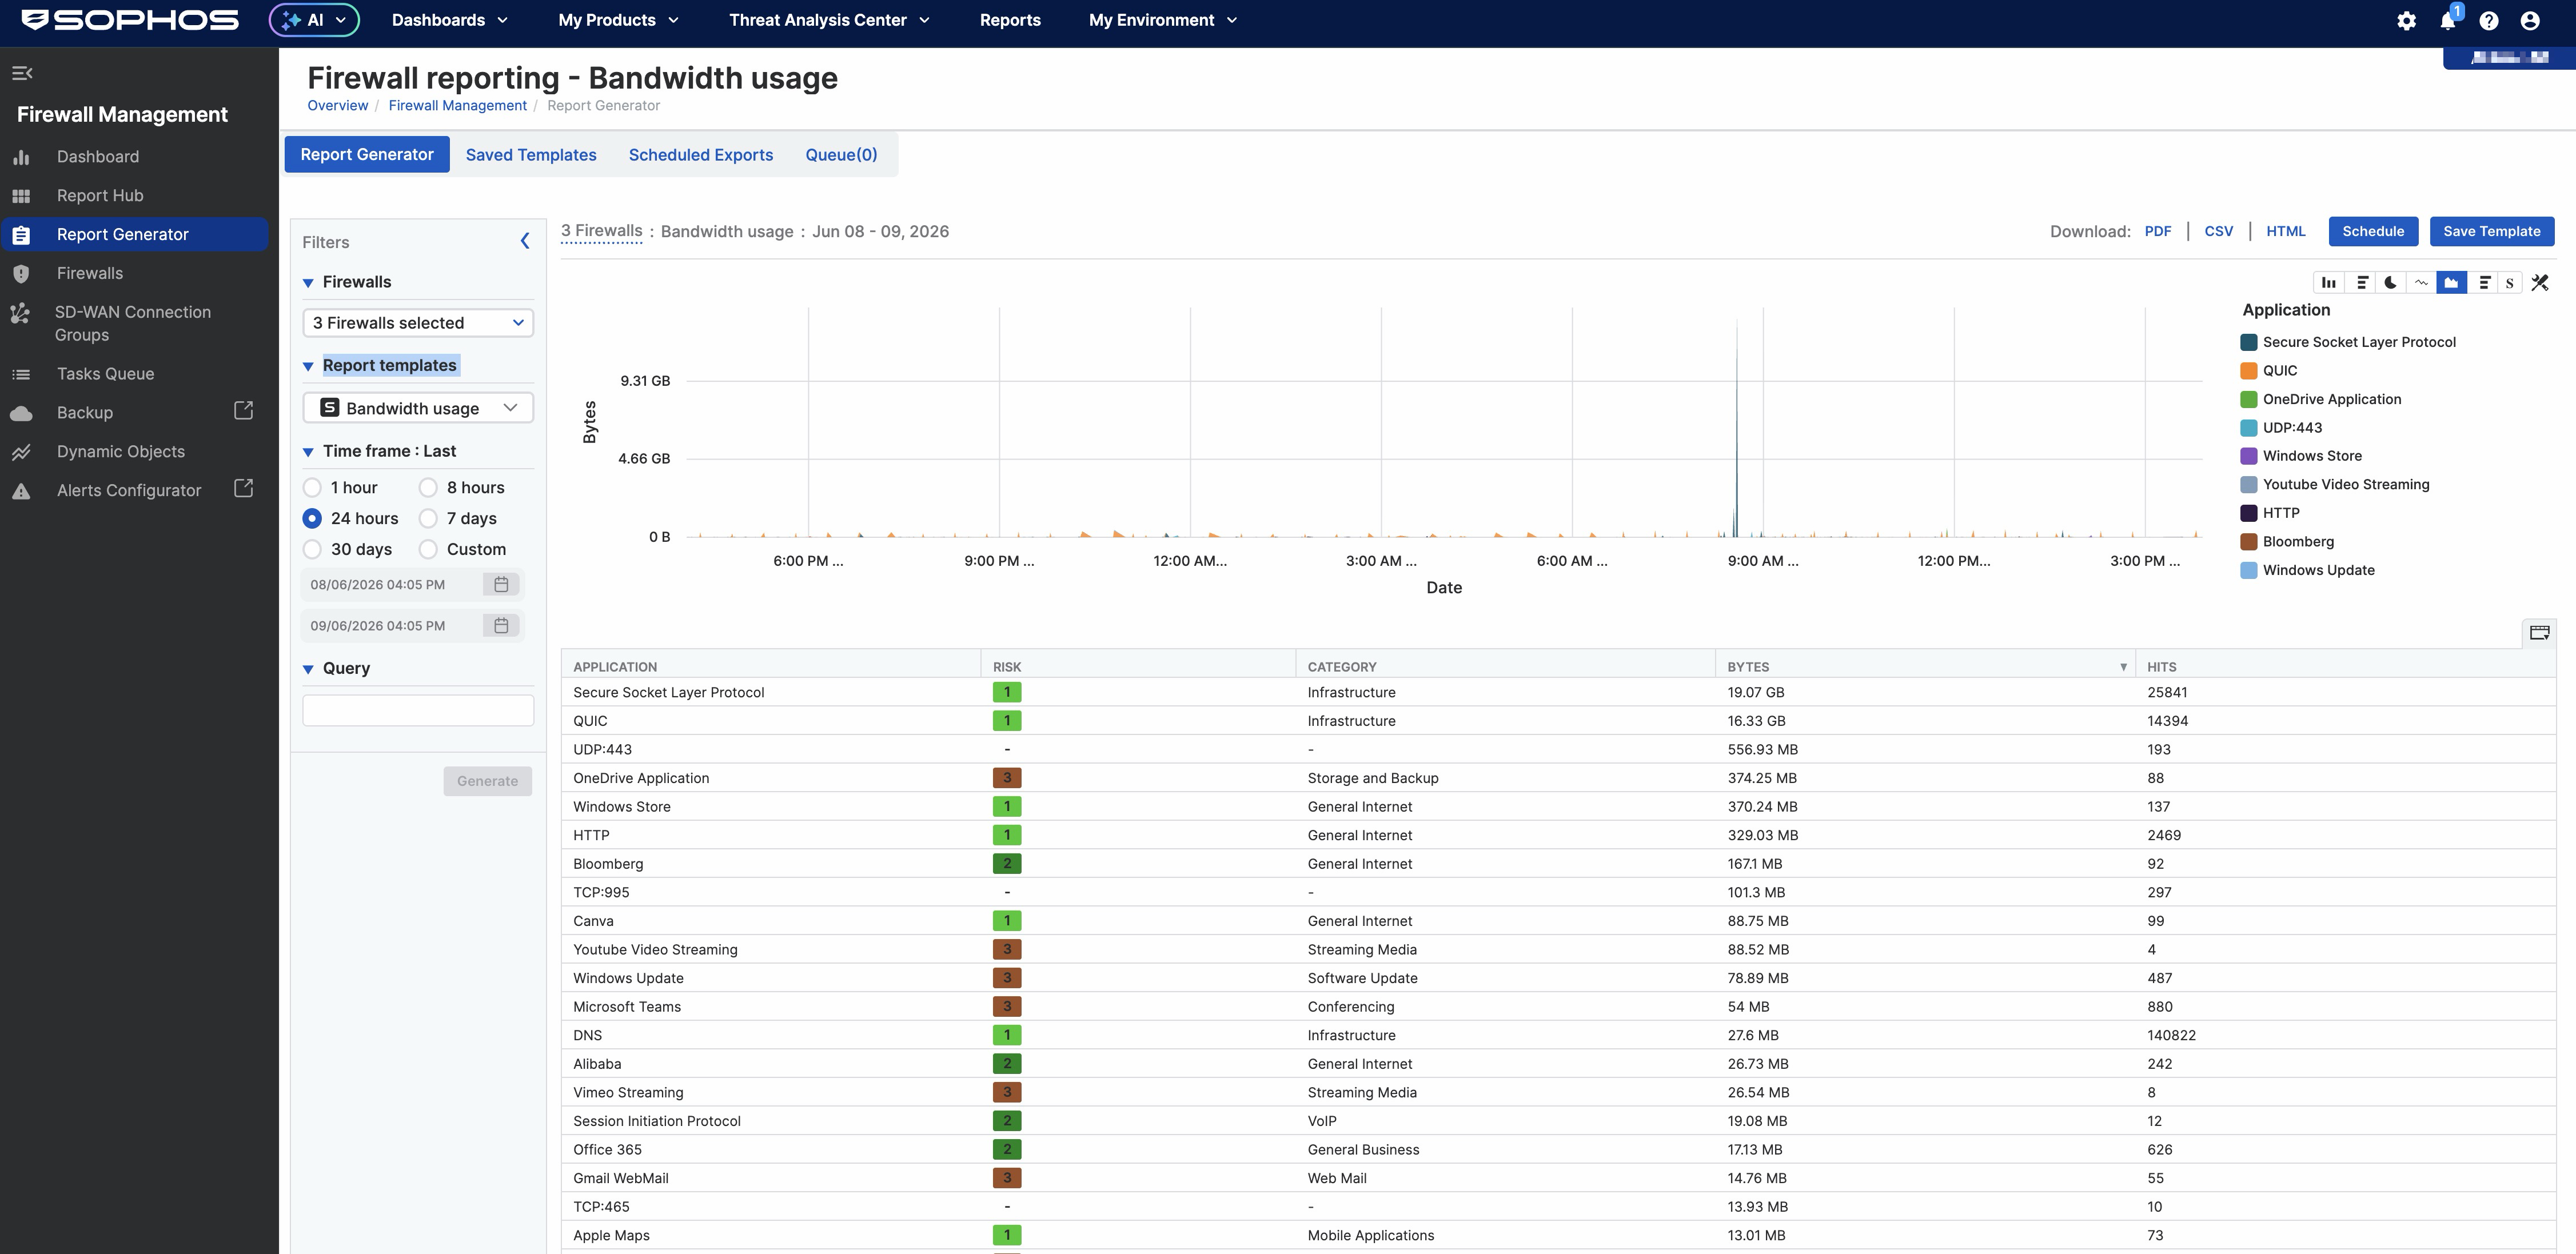Open the My Environment menu
Viewport: 2576px width, 1254px height.
[x=1163, y=20]
